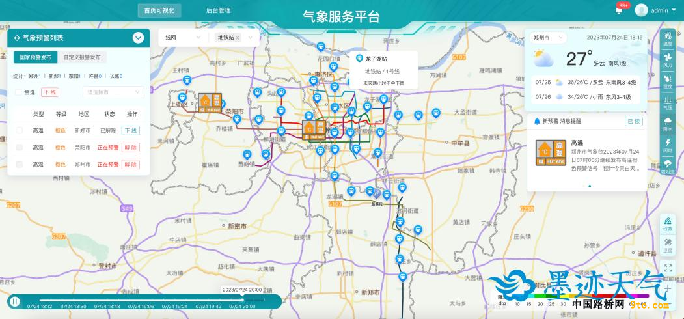Open the 请选择市 city dropdown
684x319 pixels.
coord(113,92)
